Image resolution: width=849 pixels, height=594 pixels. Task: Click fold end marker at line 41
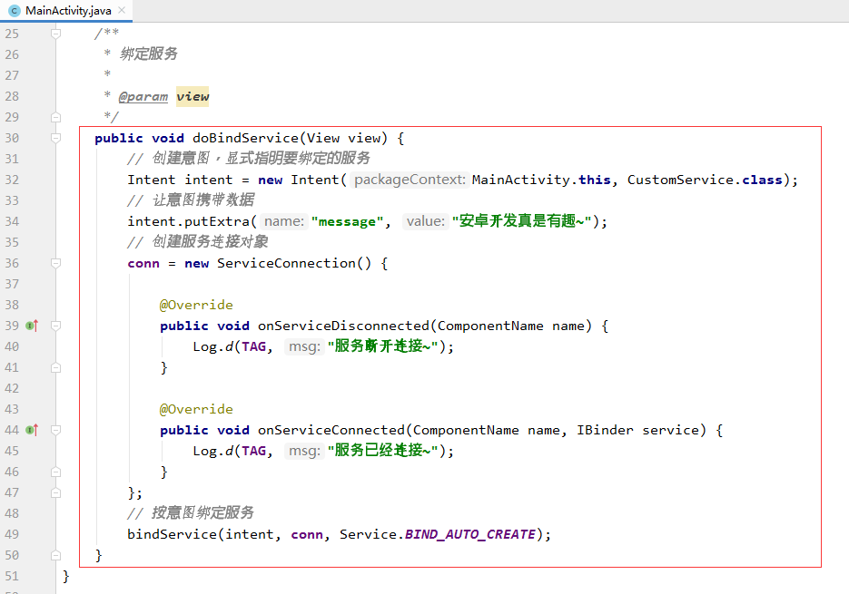click(x=55, y=368)
